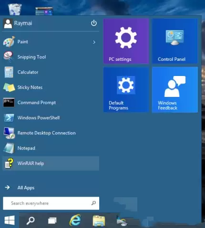
Task: Launch the Paint palette icon
Action: pyautogui.click(x=9, y=42)
